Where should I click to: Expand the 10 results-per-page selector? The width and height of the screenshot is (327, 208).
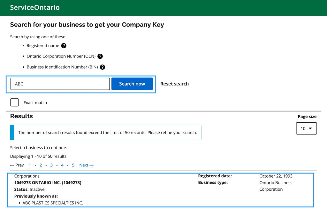coord(306,128)
